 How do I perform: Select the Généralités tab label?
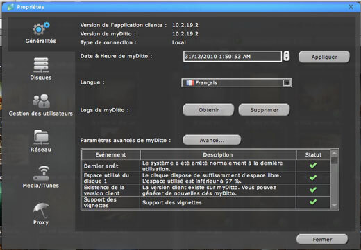click(x=41, y=41)
